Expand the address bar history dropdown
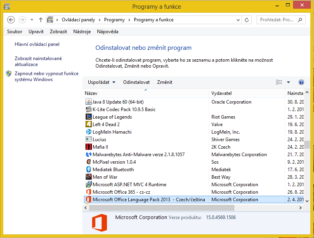 click(238, 20)
